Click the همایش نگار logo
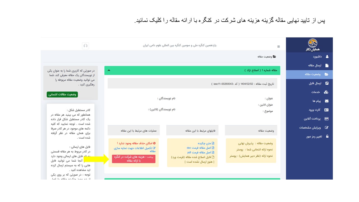This screenshot has height=202, width=359. (x=312, y=45)
